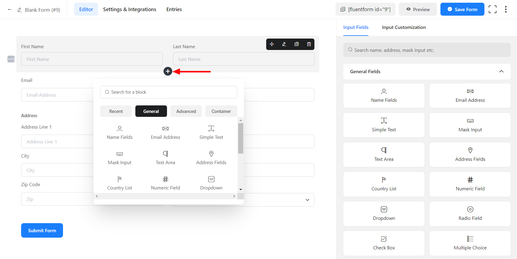Switch to the Input Customization tab
517x259 pixels.
click(404, 27)
